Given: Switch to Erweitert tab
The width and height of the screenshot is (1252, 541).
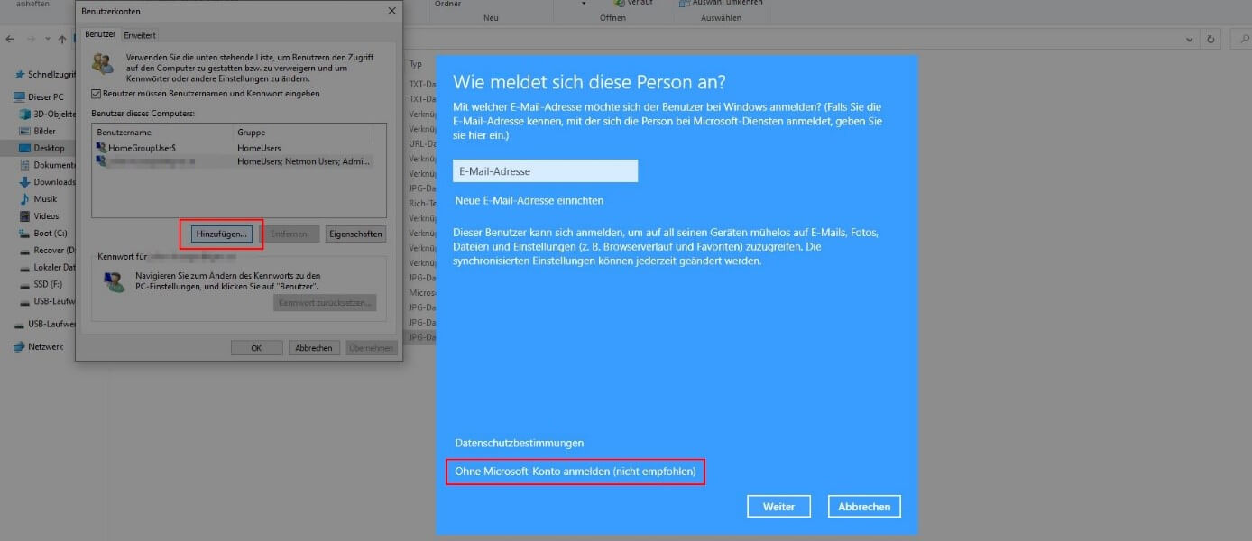Looking at the screenshot, I should [140, 35].
